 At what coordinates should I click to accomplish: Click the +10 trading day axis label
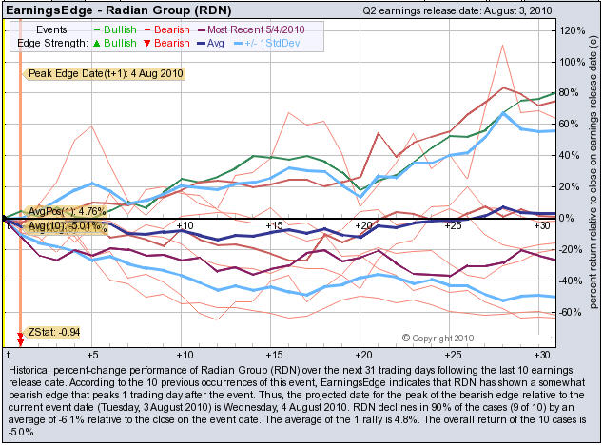(185, 225)
